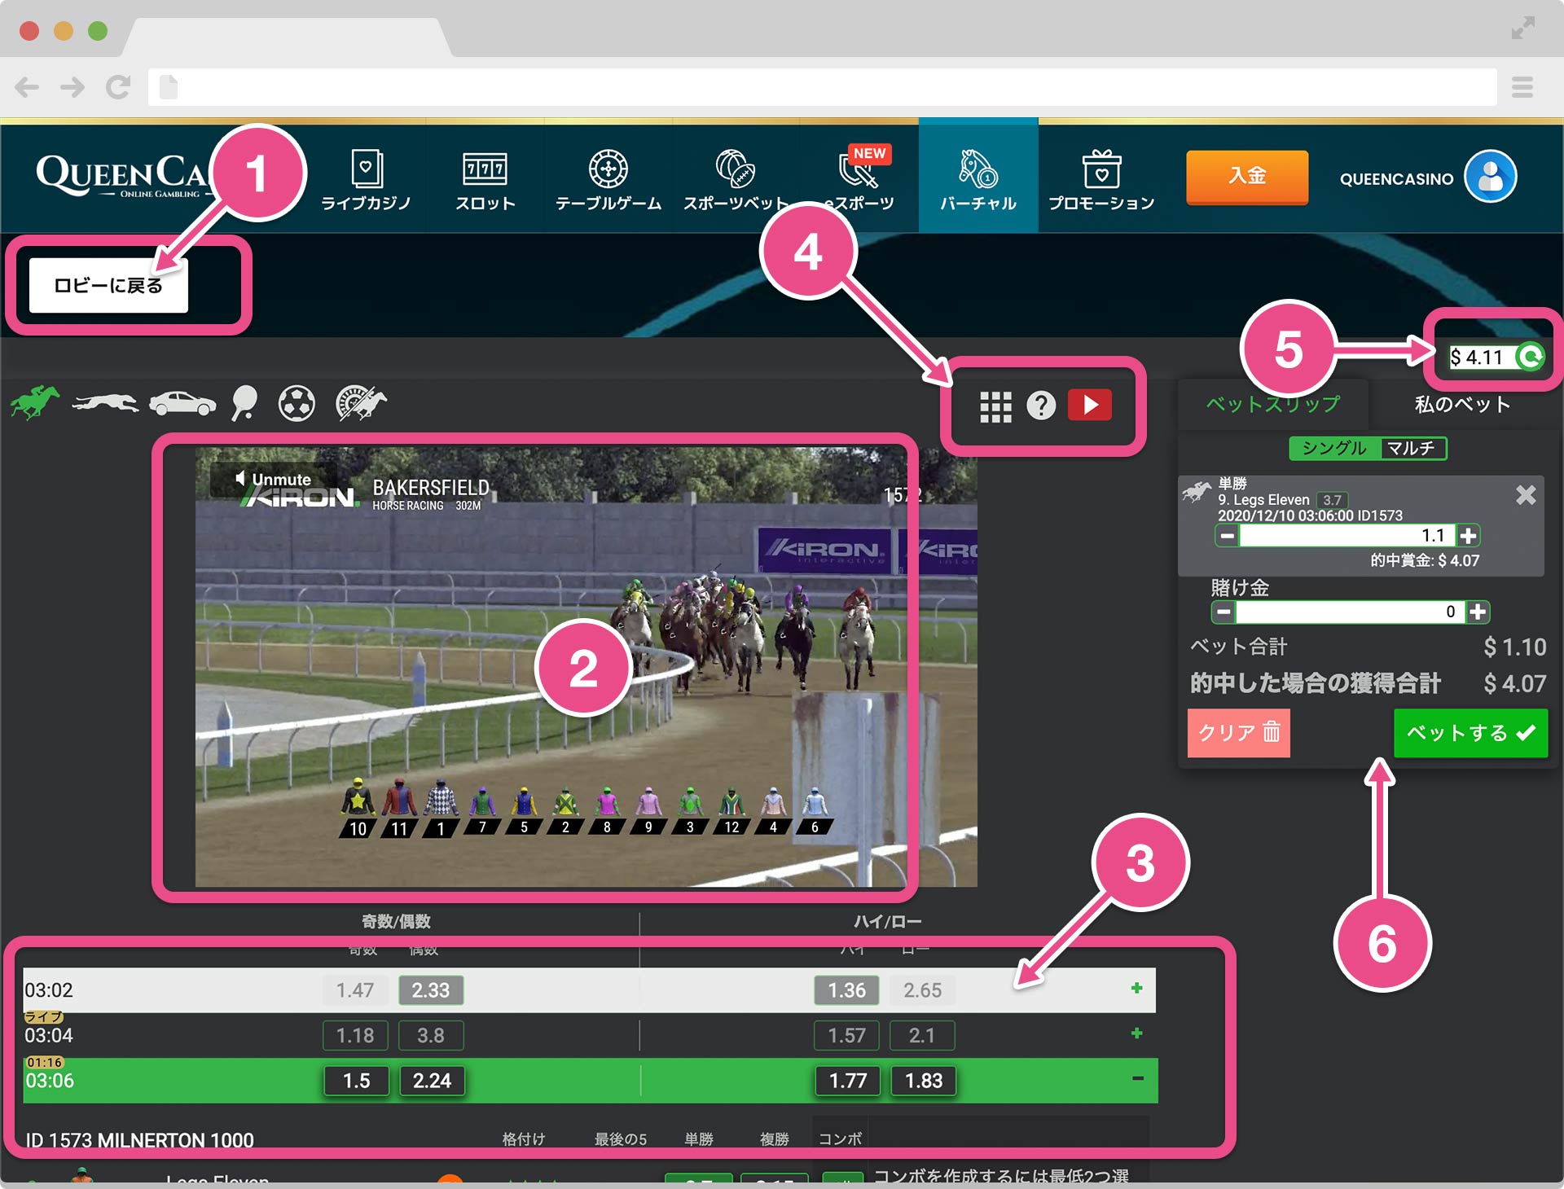Select even odds 2.24 for 03:06

click(x=432, y=1081)
